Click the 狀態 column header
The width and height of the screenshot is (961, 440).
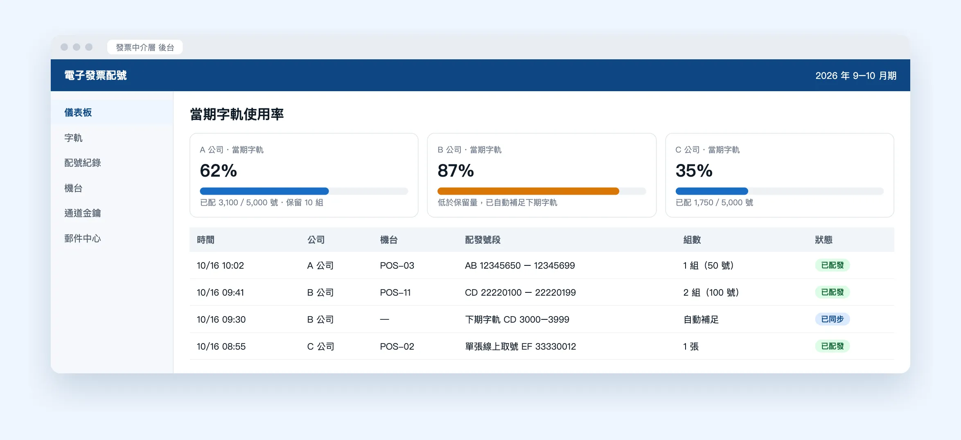point(823,240)
